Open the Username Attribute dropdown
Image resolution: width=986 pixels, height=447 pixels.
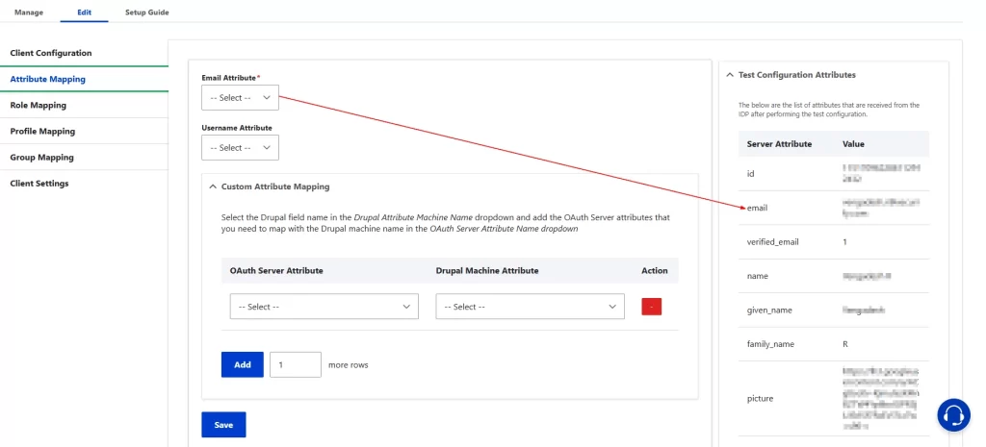(240, 148)
